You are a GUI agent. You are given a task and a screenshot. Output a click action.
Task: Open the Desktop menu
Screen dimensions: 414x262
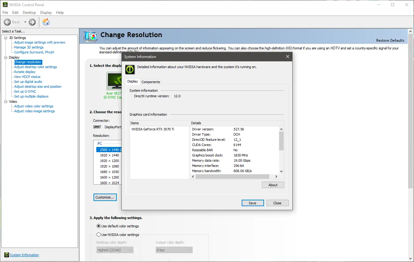click(29, 13)
